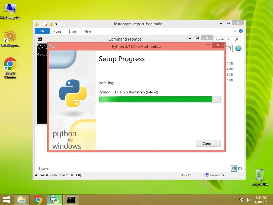Select My Computer desktop icon

point(10,11)
